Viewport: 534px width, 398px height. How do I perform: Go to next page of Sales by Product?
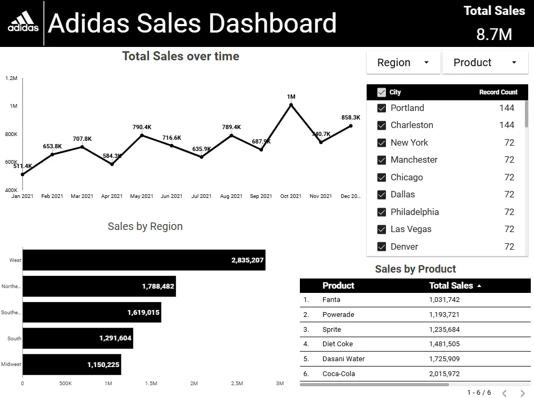(522, 393)
